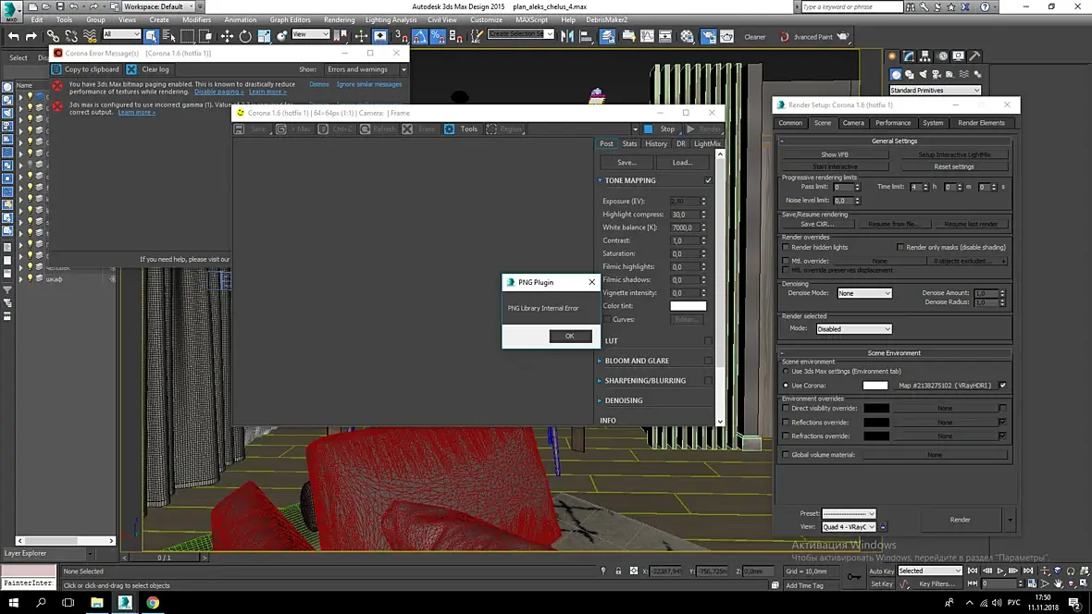Open the Denoise Mode dropdown
The width and height of the screenshot is (1092, 614).
863,293
